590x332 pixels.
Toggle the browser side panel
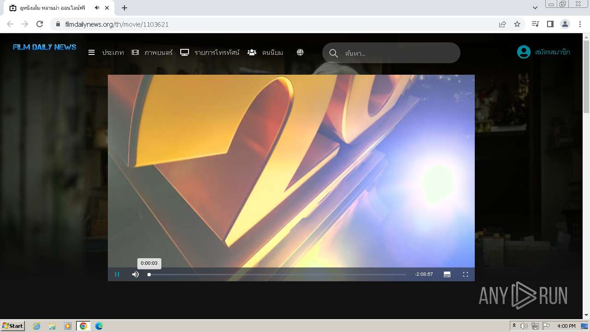click(x=550, y=24)
